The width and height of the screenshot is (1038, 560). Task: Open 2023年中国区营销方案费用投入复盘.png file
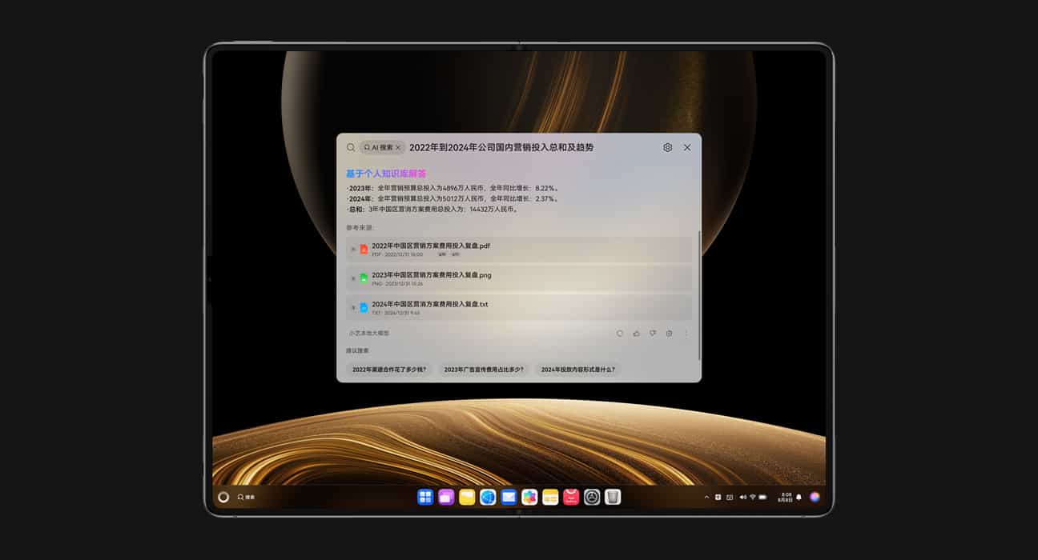tap(431, 275)
